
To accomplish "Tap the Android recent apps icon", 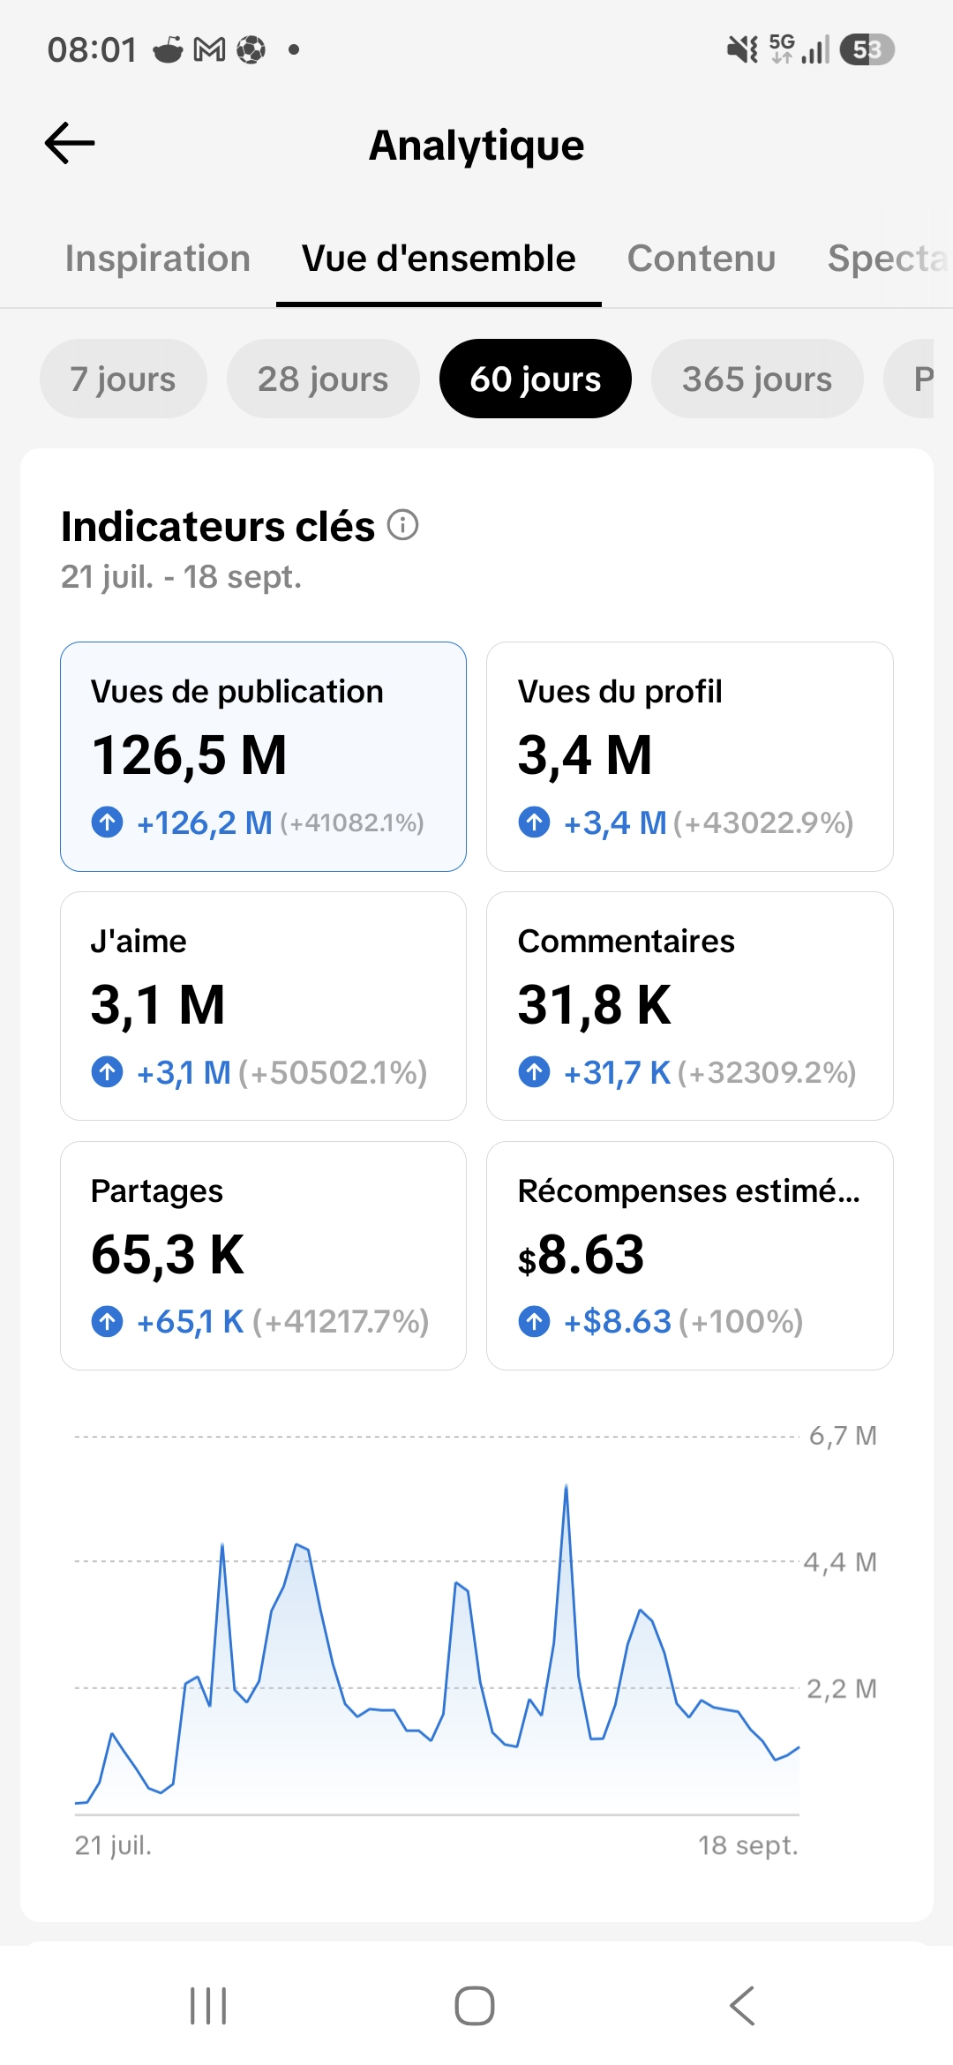I will [x=208, y=2006].
